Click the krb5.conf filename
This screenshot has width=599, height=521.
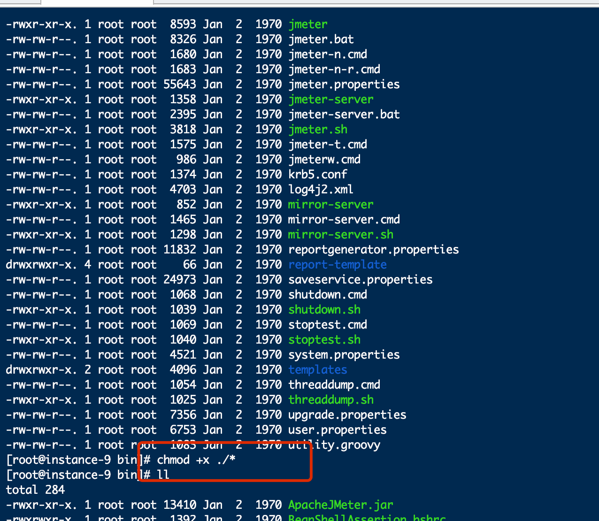pyautogui.click(x=318, y=174)
